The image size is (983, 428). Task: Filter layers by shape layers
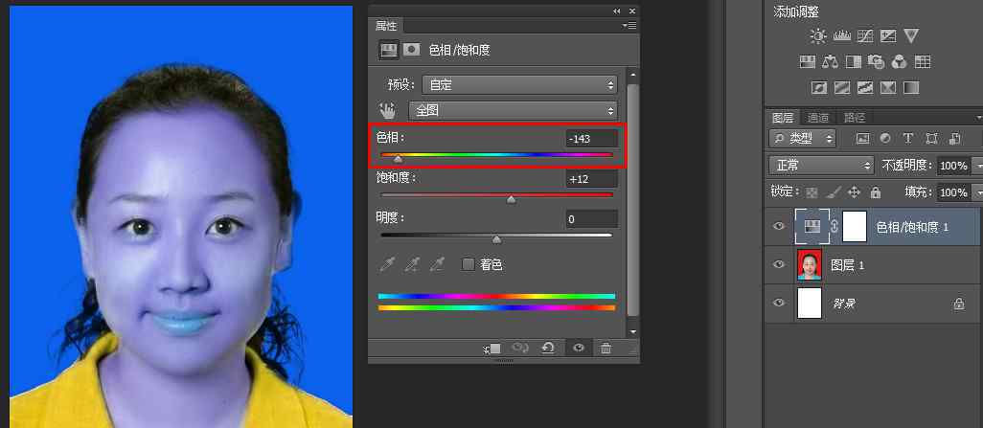tap(931, 139)
